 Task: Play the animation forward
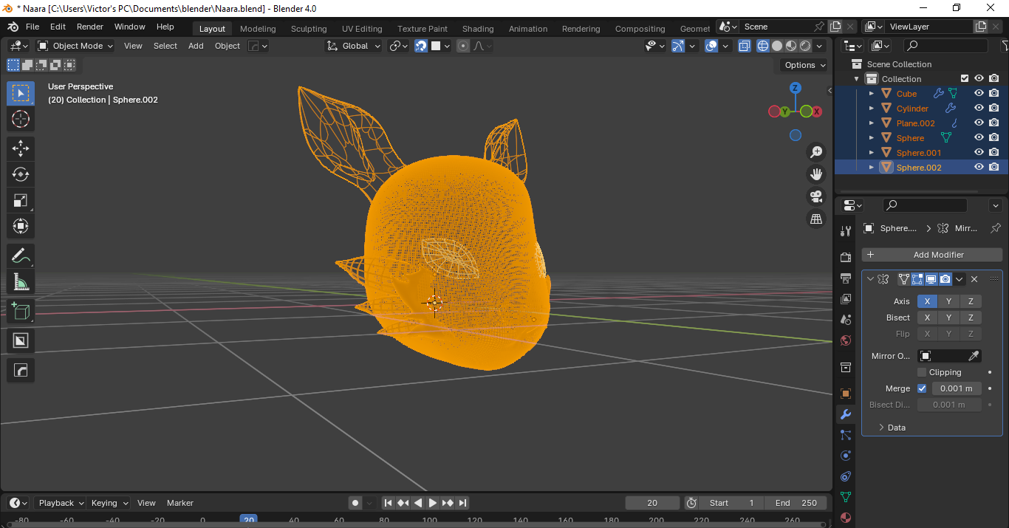pyautogui.click(x=433, y=503)
